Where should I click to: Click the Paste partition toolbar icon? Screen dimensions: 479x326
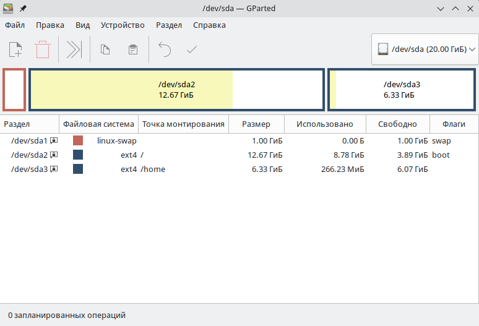pyautogui.click(x=132, y=49)
